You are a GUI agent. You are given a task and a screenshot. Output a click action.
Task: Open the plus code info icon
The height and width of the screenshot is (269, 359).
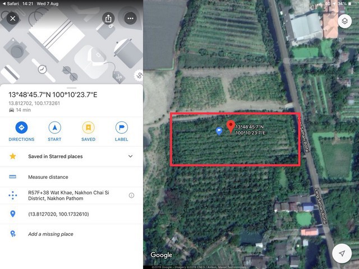[131, 196]
